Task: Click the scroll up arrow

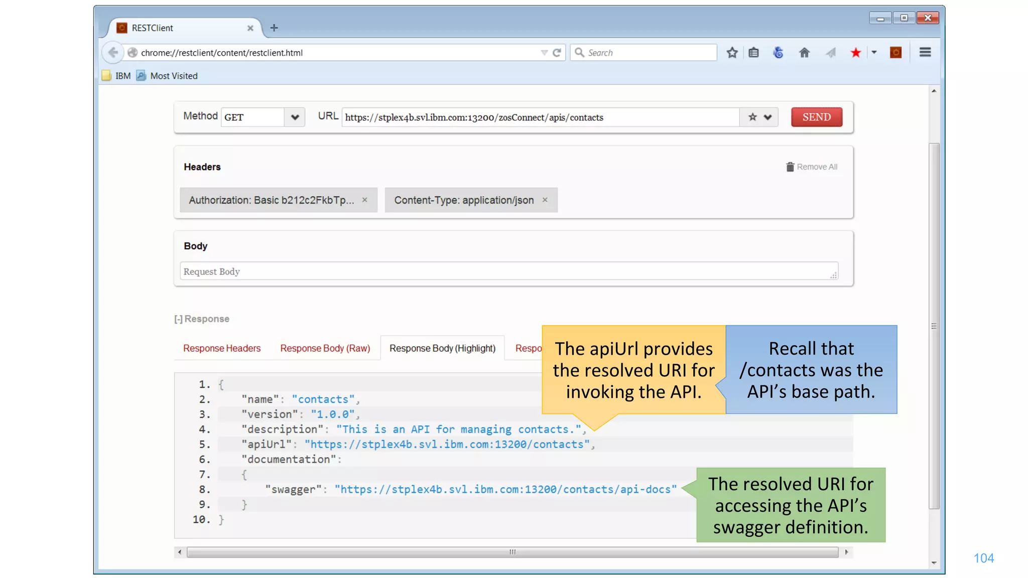Action: (x=934, y=91)
